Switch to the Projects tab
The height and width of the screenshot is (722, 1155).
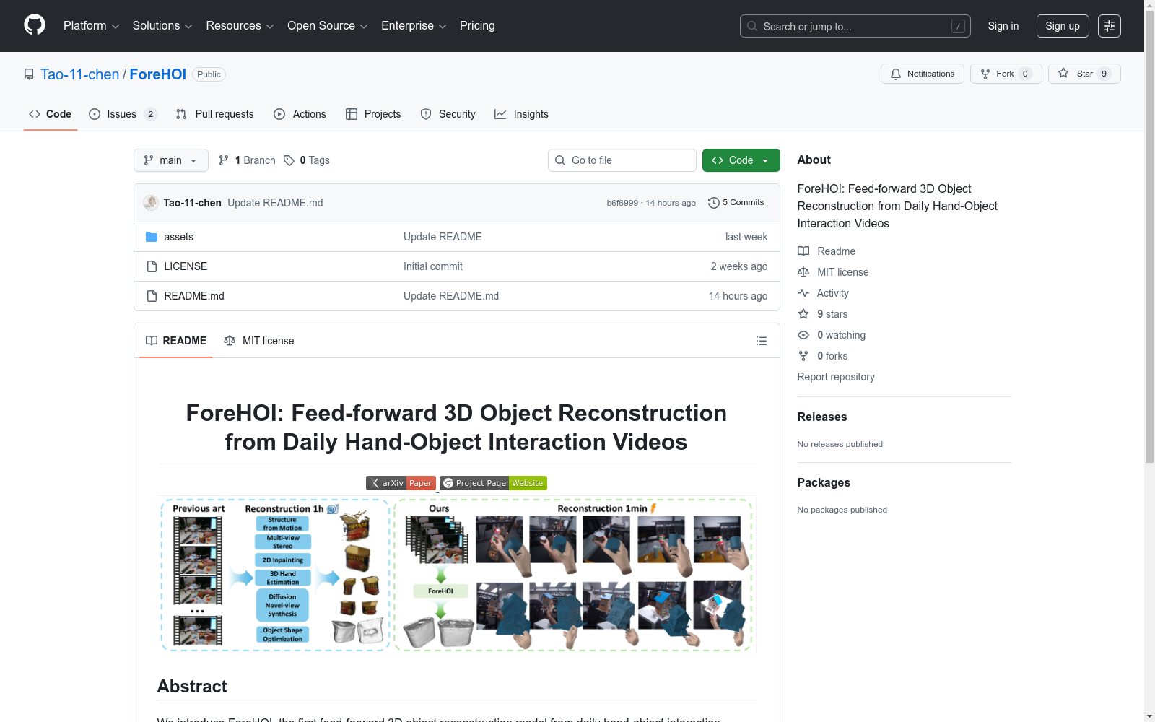(x=373, y=114)
